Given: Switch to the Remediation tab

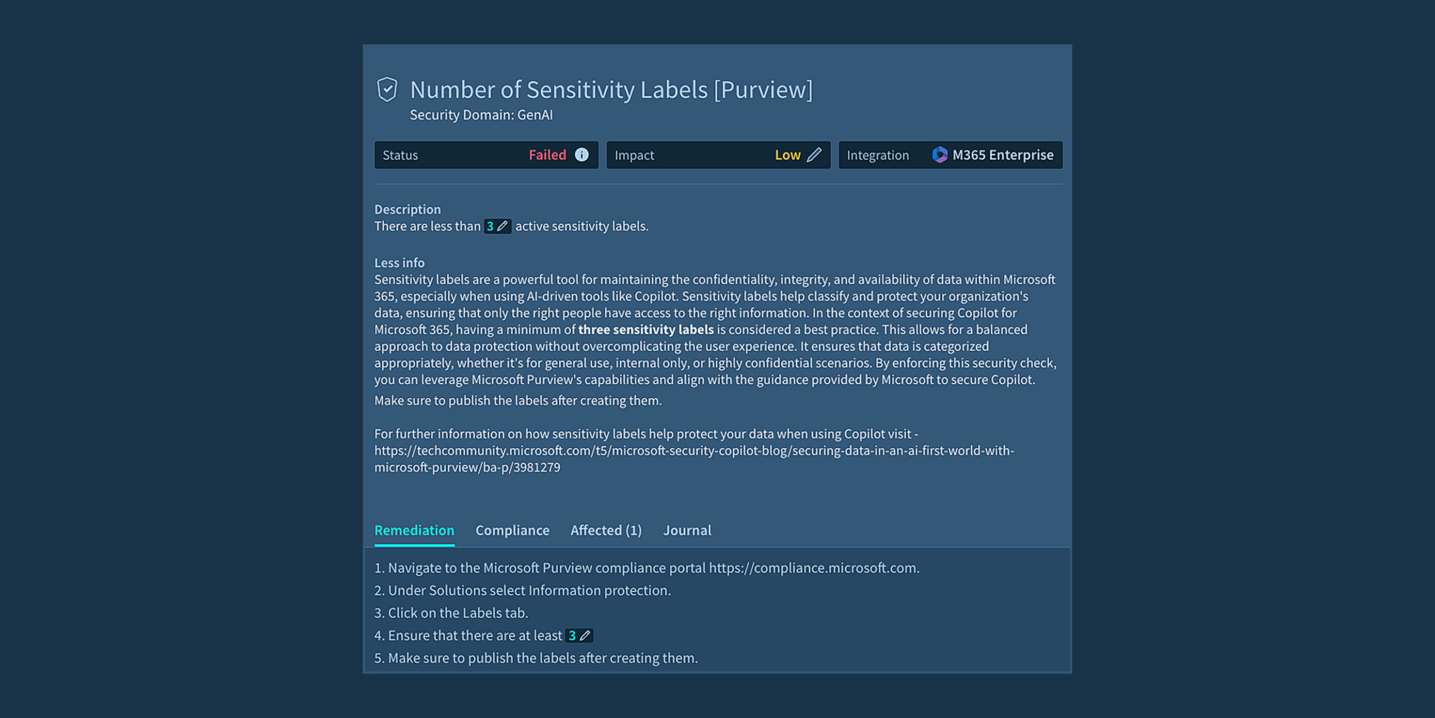Looking at the screenshot, I should click(414, 530).
